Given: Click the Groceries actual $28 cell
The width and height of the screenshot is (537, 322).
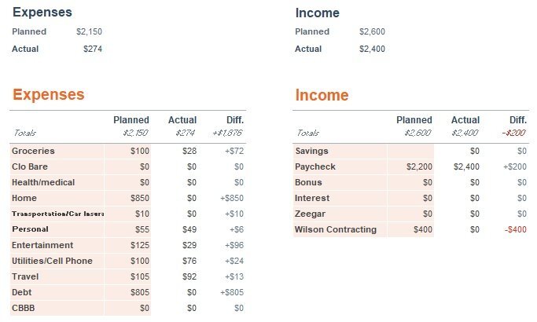Looking at the screenshot, I should [x=187, y=151].
